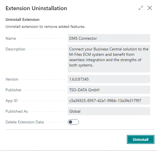
Task: Click the App ID field label
Action: click(x=12, y=101)
